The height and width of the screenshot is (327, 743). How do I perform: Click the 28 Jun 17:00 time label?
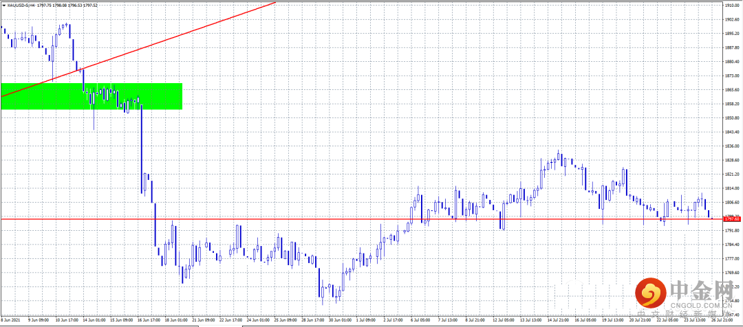pyautogui.click(x=313, y=320)
